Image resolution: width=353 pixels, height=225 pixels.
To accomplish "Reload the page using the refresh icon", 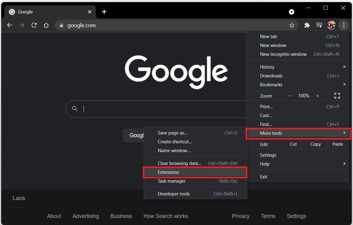I will pyautogui.click(x=34, y=25).
